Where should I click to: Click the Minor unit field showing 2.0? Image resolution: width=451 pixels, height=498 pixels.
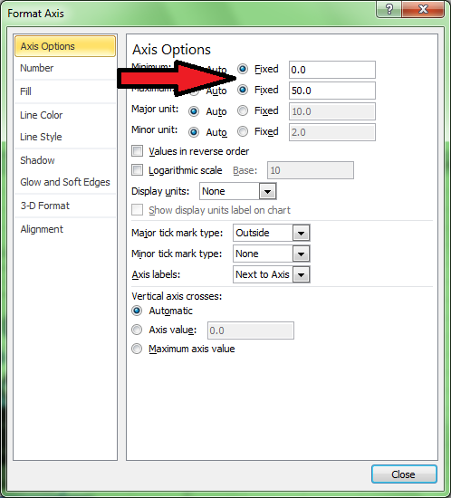[332, 132]
